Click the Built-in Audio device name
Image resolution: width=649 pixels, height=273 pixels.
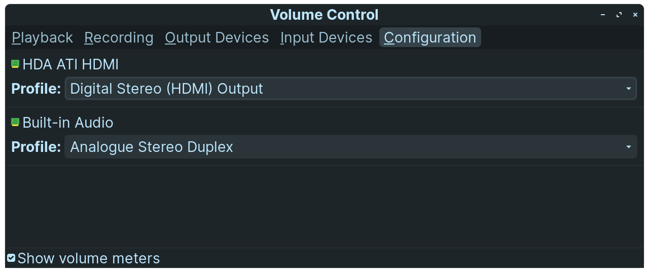[x=68, y=123]
